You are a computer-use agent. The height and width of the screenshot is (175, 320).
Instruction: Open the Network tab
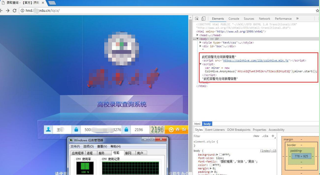264,18
